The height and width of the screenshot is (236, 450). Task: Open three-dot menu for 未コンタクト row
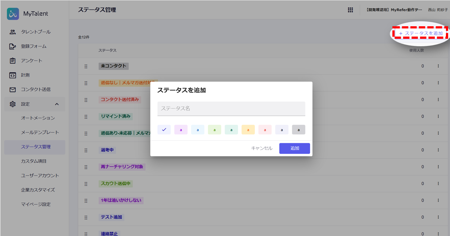pyautogui.click(x=438, y=66)
